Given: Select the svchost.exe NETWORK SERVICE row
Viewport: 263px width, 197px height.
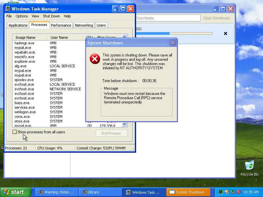Looking at the screenshot, I should 49,89.
